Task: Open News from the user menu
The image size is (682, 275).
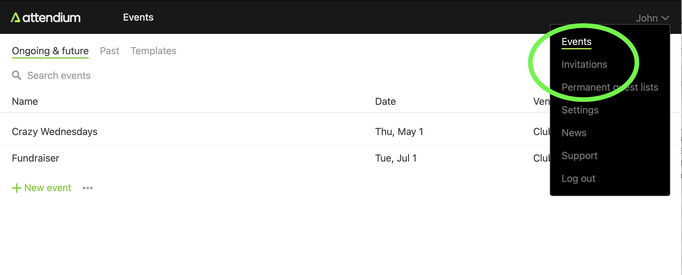Action: [574, 133]
